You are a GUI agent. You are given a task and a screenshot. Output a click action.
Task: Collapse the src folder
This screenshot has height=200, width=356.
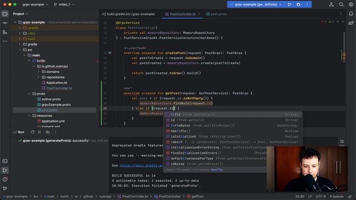(20, 49)
